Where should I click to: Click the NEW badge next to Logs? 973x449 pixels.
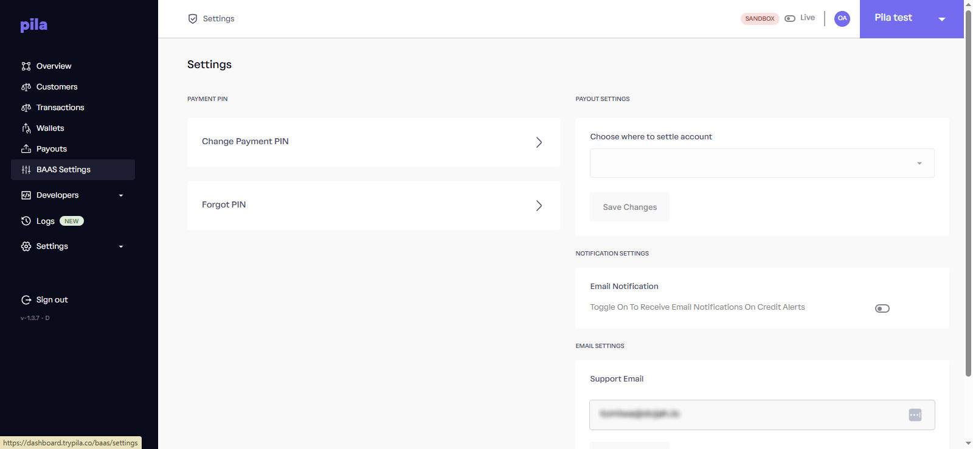72,221
